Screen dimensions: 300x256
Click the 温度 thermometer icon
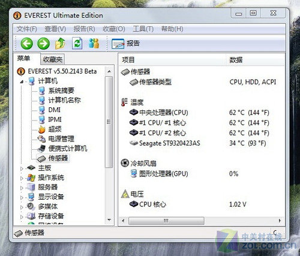coord(124,102)
